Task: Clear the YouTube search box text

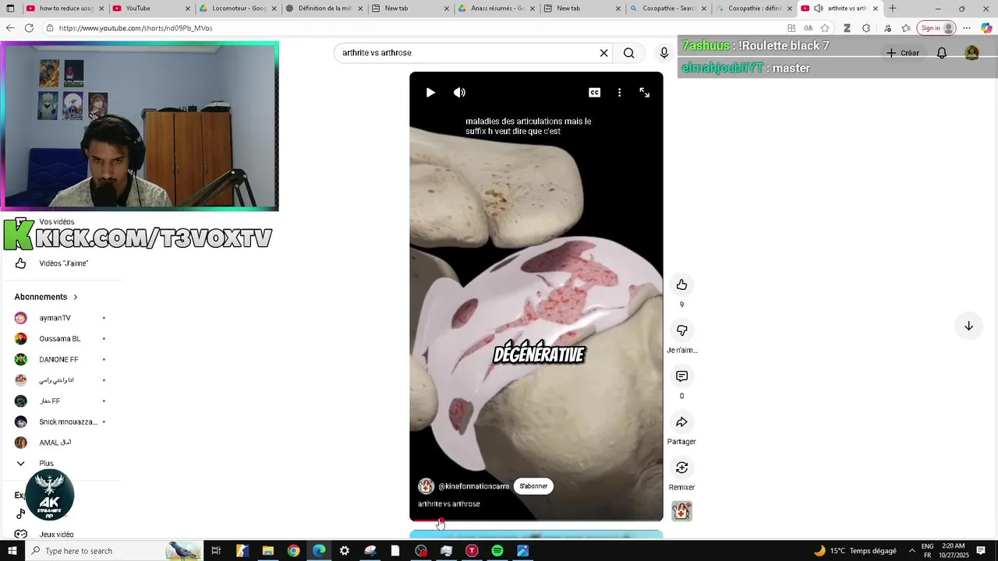Action: click(x=603, y=53)
